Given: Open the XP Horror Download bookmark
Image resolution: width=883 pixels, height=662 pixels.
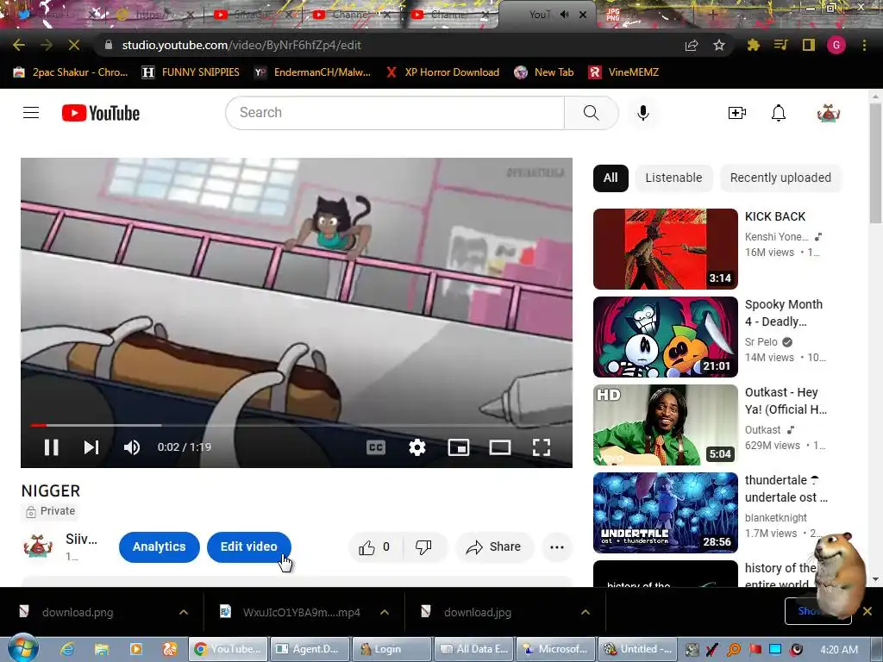Looking at the screenshot, I should tap(443, 72).
